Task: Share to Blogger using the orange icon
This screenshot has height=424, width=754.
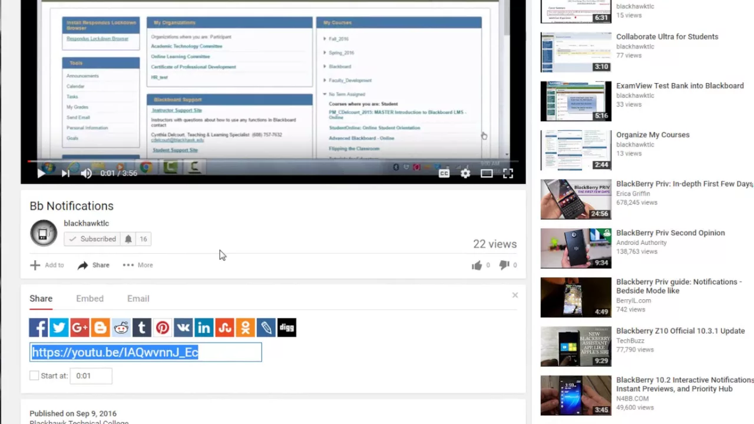Action: (100, 327)
